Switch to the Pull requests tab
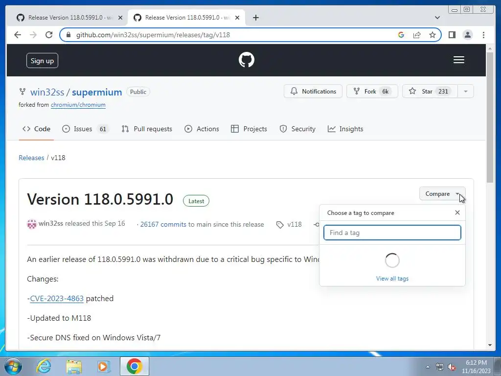The height and width of the screenshot is (376, 501). pos(147,129)
